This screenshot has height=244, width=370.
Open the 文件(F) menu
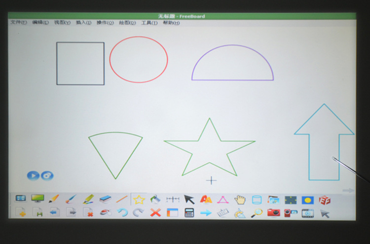pos(18,23)
